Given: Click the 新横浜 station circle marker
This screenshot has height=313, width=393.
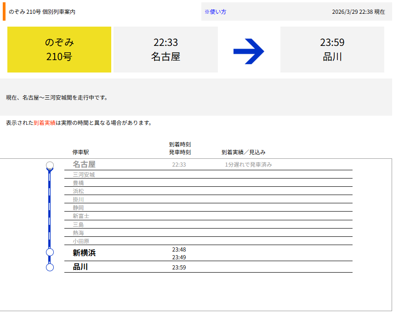Looking at the screenshot, I should click(50, 252).
